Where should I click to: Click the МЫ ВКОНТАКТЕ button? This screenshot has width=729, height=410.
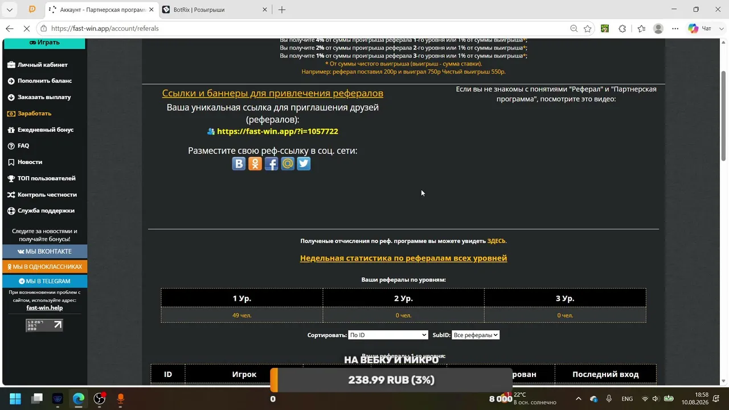tap(44, 251)
